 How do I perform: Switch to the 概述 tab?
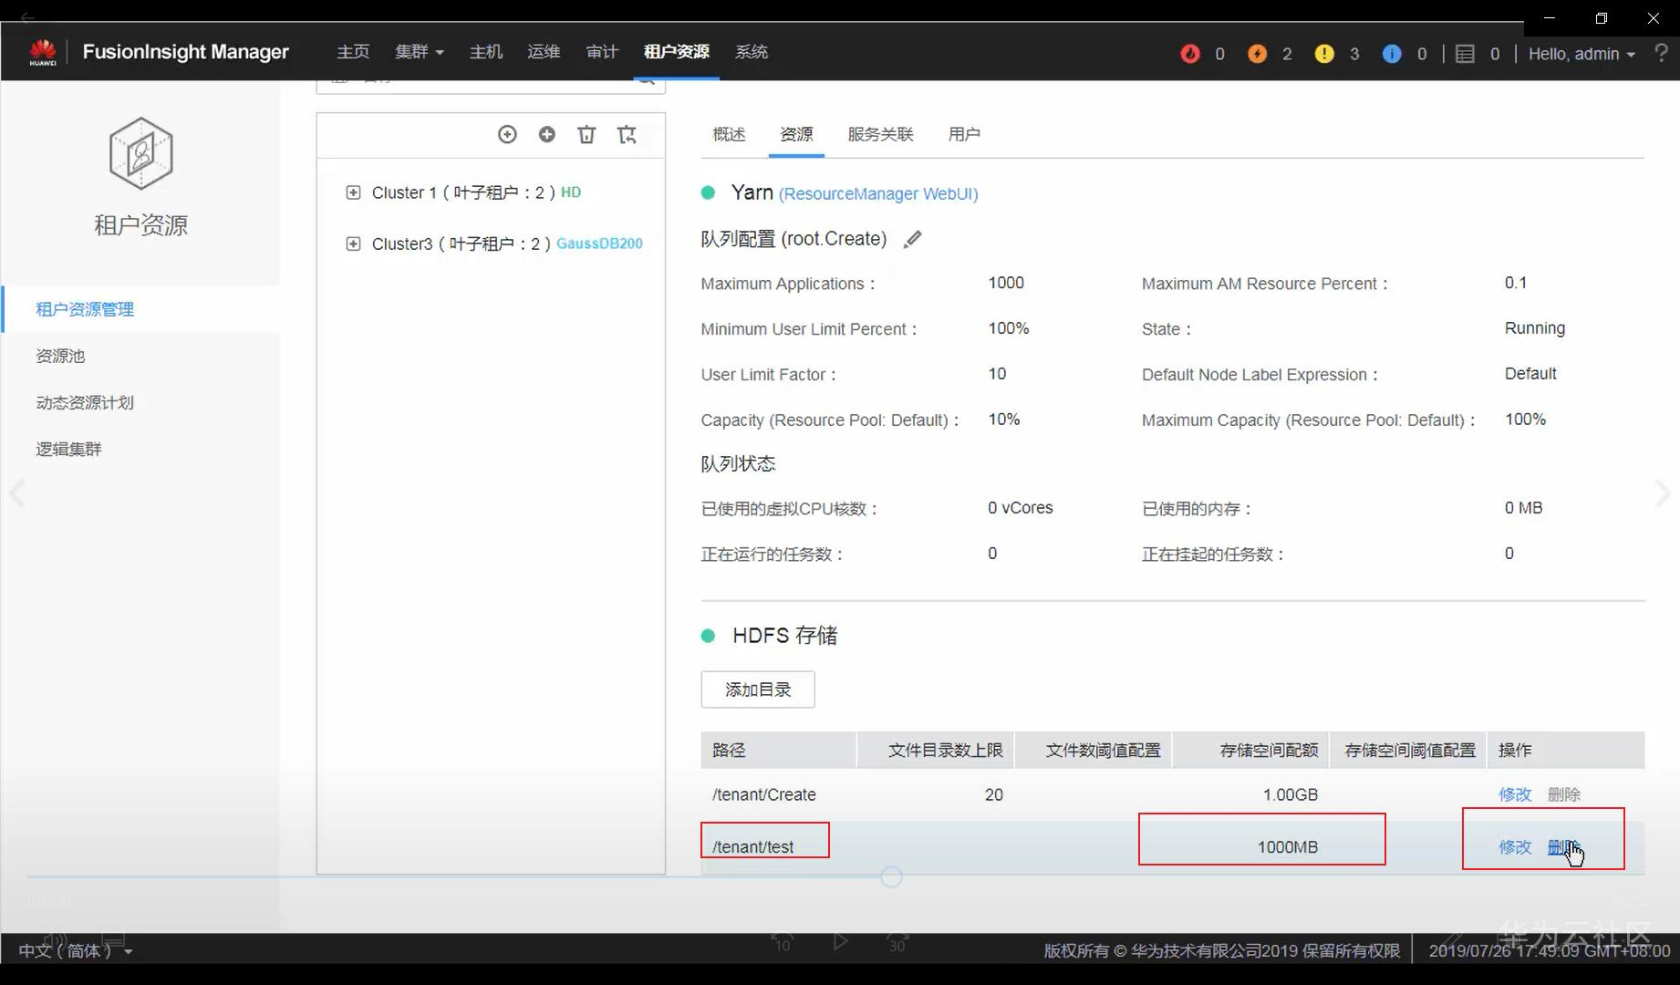(x=729, y=135)
